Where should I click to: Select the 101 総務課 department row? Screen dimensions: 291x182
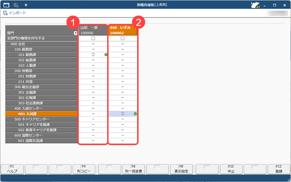(x=41, y=55)
